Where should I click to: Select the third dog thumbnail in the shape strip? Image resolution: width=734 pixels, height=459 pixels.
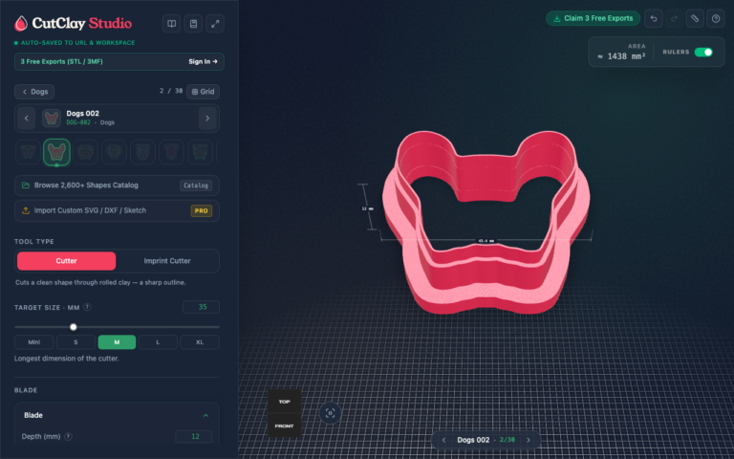tap(86, 152)
